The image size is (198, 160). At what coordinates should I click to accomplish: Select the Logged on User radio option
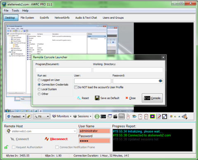pos(39,80)
